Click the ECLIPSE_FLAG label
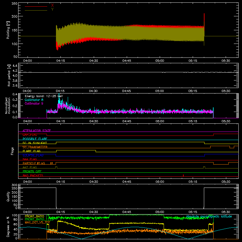The height and width of the screenshot is (242, 242). 33,155
